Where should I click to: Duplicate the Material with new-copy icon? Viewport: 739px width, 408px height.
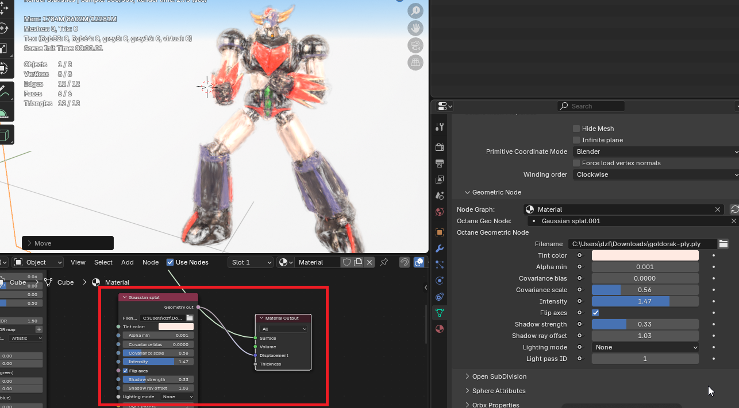point(358,262)
